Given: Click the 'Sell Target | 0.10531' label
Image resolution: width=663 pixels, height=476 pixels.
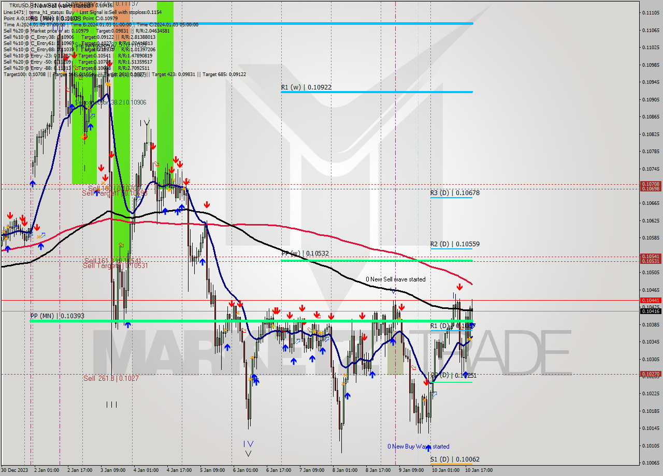Looking at the screenshot, I should 116,265.
